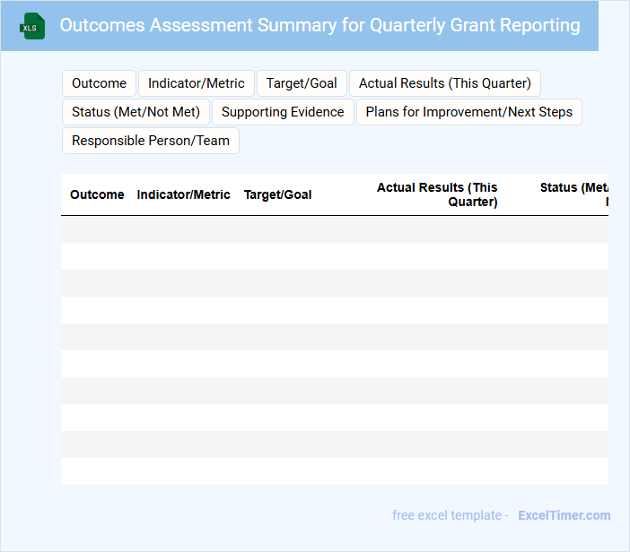The height and width of the screenshot is (552, 630).
Task: Select the second empty white table row
Action: pos(334,310)
